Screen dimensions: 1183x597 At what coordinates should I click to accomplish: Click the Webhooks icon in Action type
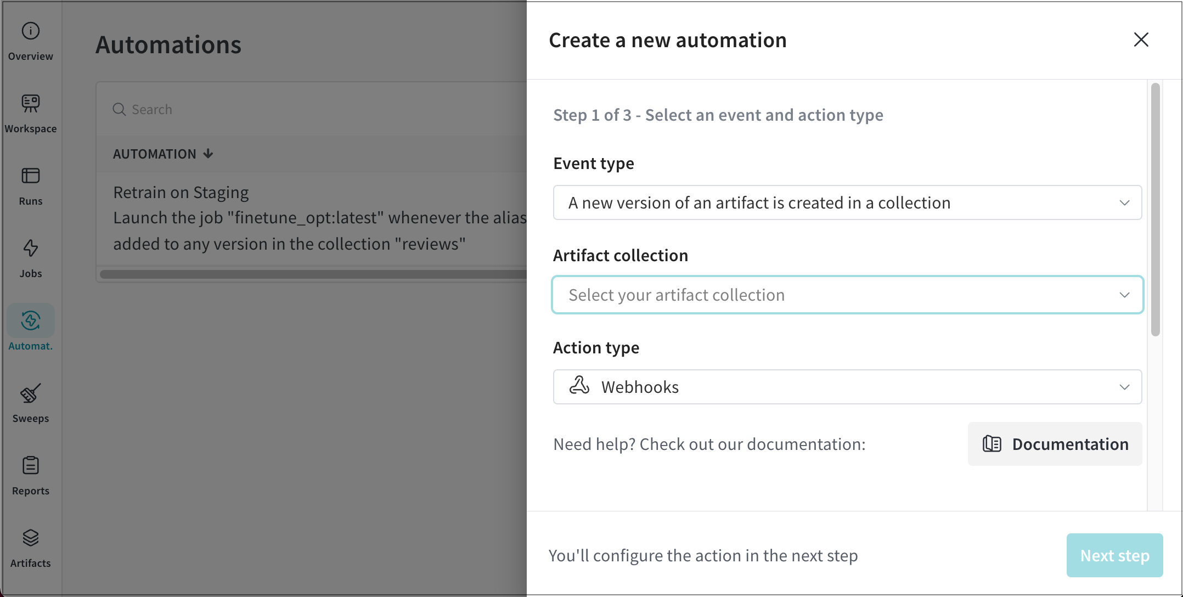[579, 386]
